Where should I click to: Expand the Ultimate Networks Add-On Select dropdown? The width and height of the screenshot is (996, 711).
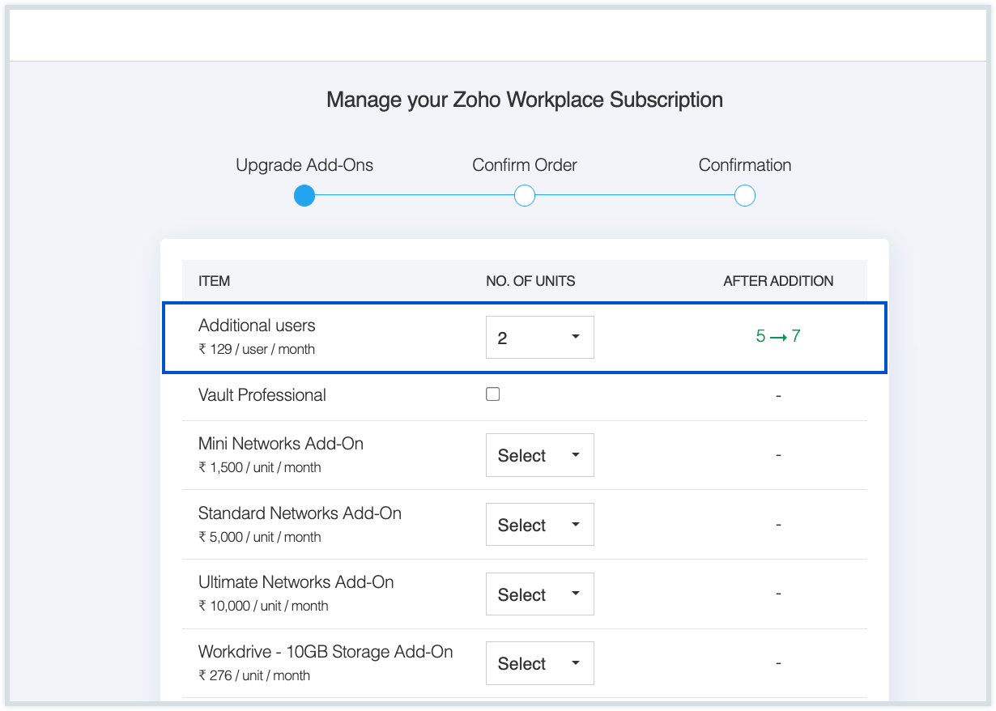click(x=539, y=594)
